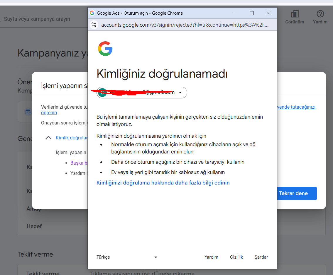Click the 'Hedef' row label in background
Screen dimensions: 333x275
coord(34,226)
